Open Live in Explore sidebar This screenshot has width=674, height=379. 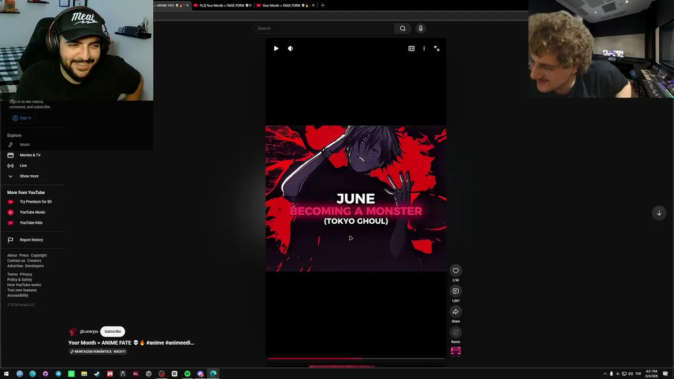(x=23, y=166)
